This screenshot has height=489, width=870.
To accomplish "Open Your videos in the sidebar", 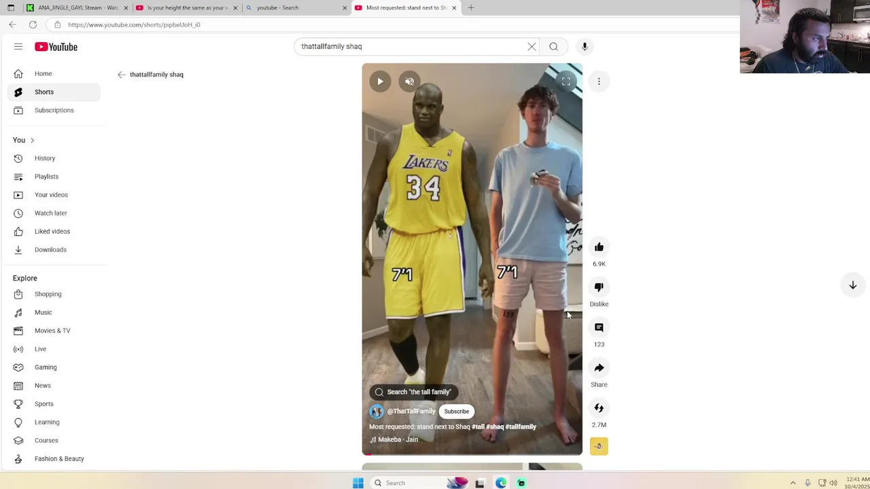I will (x=54, y=195).
